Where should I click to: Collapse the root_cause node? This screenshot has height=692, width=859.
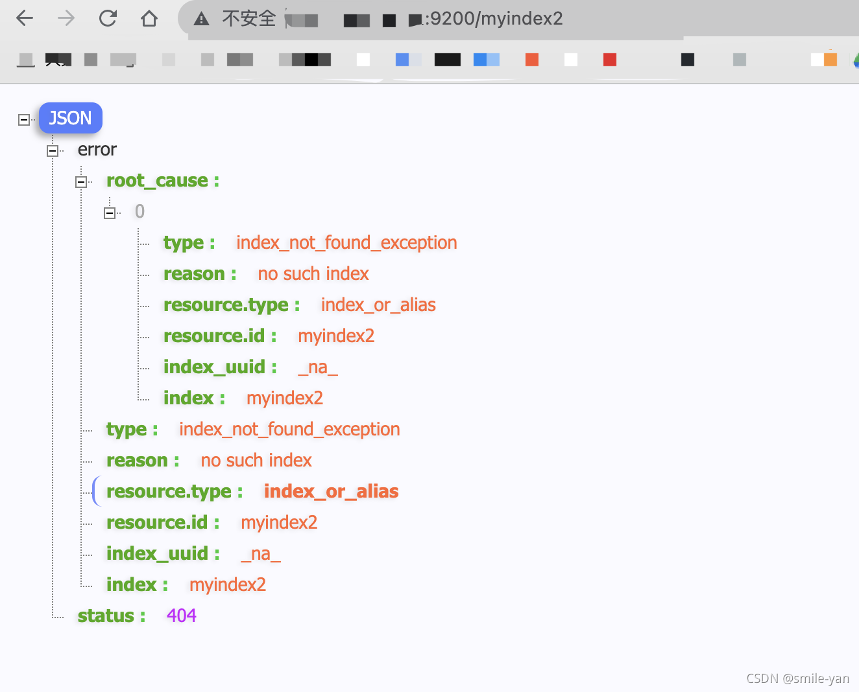click(x=81, y=182)
